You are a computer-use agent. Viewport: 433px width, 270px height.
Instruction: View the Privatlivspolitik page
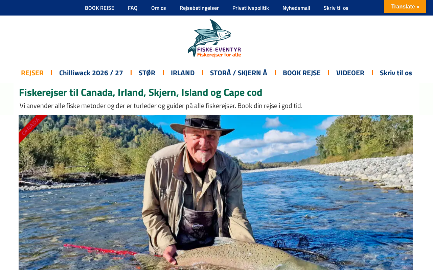251,8
